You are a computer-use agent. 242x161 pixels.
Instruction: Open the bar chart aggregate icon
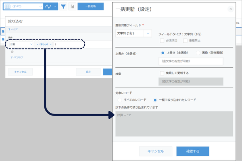[72, 6]
